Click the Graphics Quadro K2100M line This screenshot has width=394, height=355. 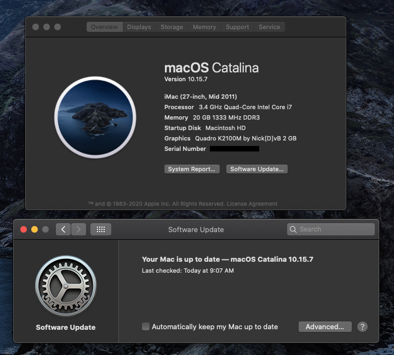click(230, 138)
